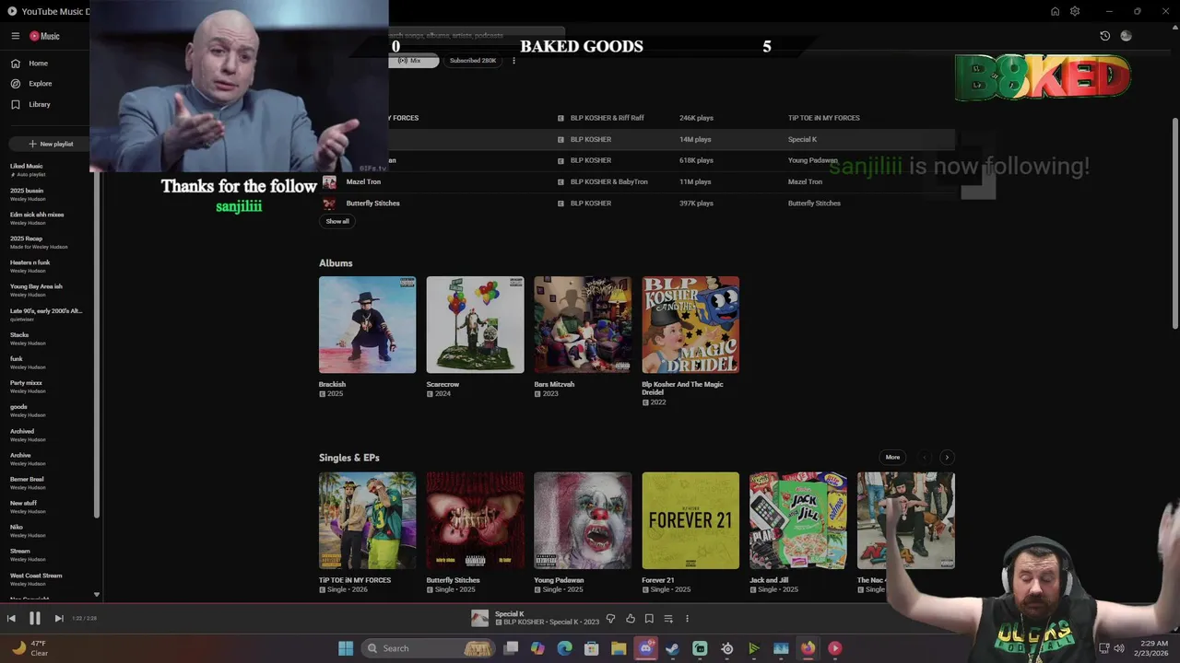
Task: Open the Young Padawan single cover
Action: [x=583, y=520]
